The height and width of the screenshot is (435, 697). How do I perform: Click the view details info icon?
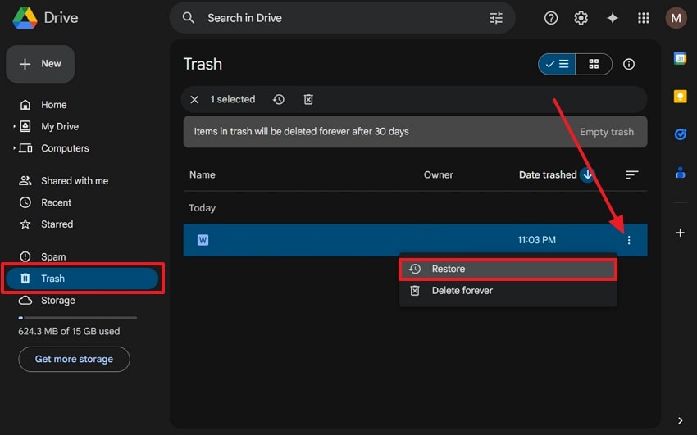click(629, 64)
